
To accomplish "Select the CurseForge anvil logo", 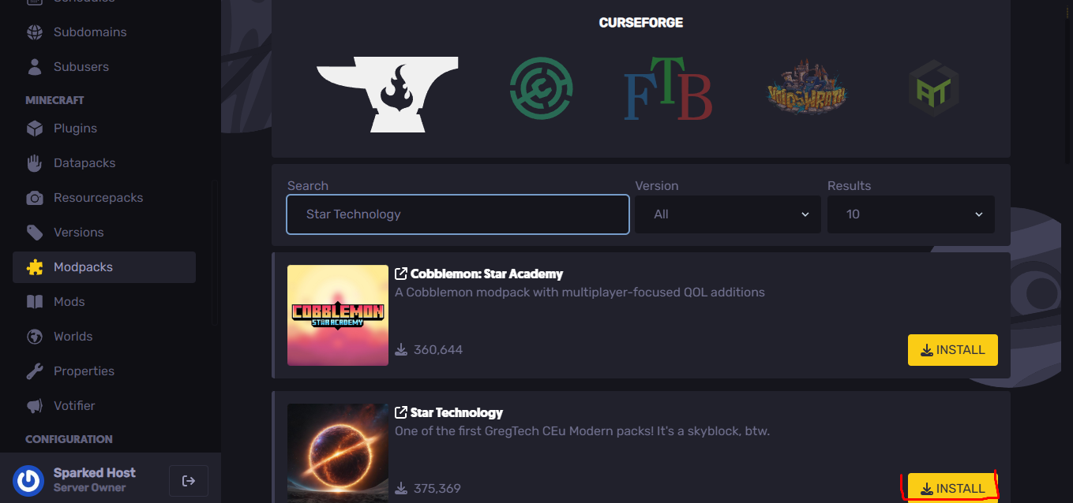I will (x=387, y=94).
